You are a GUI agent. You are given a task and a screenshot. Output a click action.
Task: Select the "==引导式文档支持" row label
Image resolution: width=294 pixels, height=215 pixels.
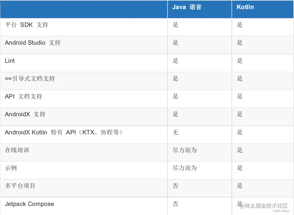(x=30, y=79)
